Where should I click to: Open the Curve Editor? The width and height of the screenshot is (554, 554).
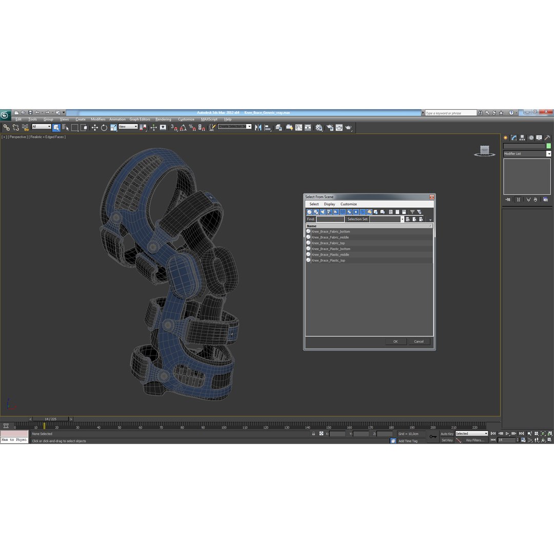[x=299, y=128]
